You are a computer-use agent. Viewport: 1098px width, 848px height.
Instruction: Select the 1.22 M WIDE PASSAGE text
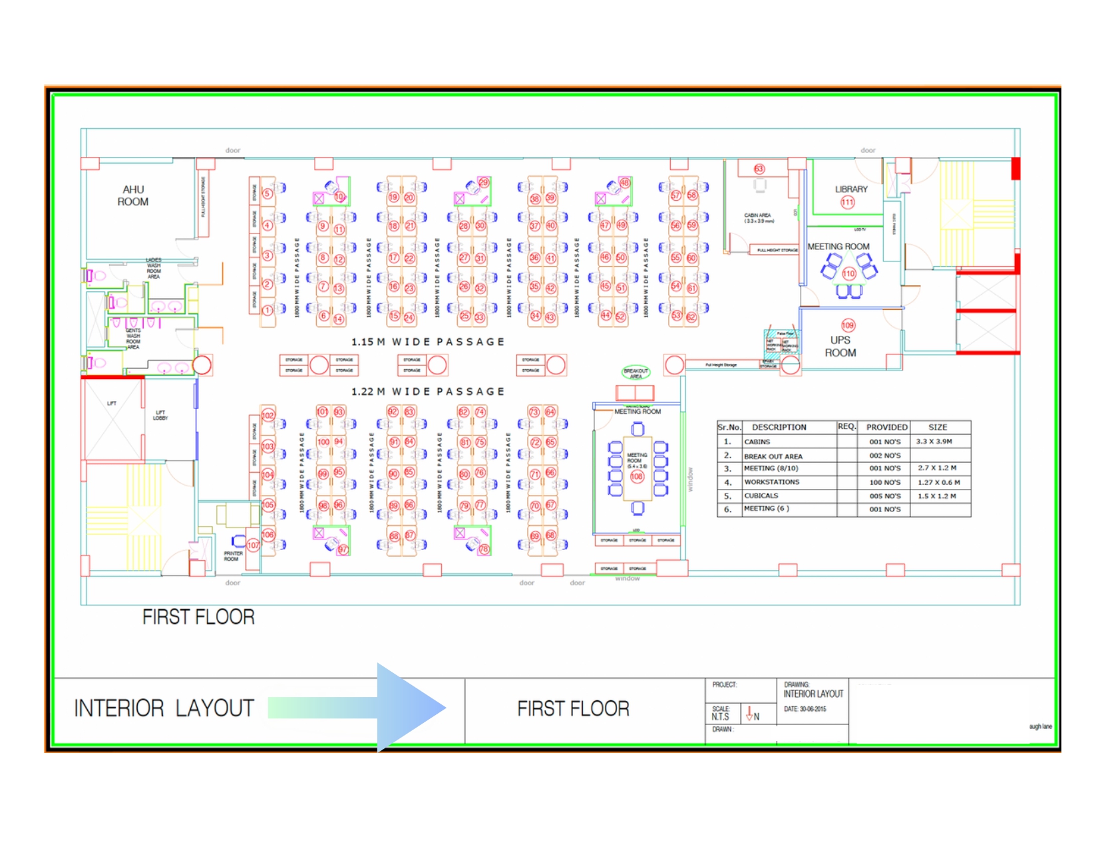coord(428,392)
